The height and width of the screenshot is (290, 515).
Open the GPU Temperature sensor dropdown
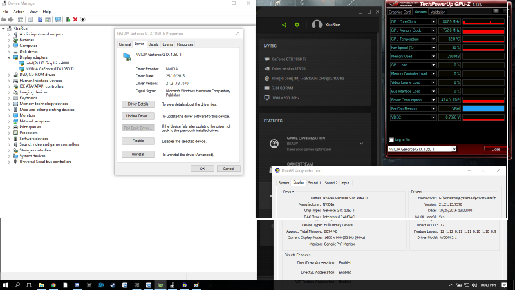tap(433, 39)
